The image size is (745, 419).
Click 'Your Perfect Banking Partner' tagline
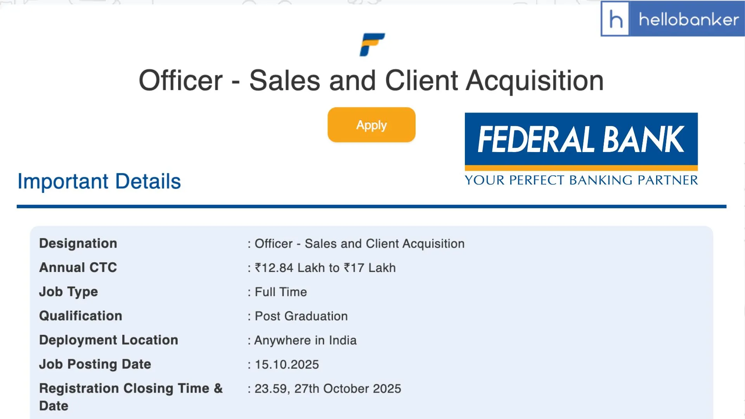pyautogui.click(x=581, y=180)
